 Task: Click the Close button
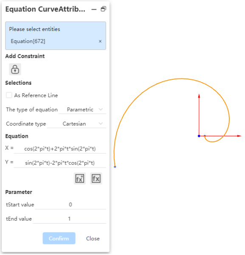(93, 238)
